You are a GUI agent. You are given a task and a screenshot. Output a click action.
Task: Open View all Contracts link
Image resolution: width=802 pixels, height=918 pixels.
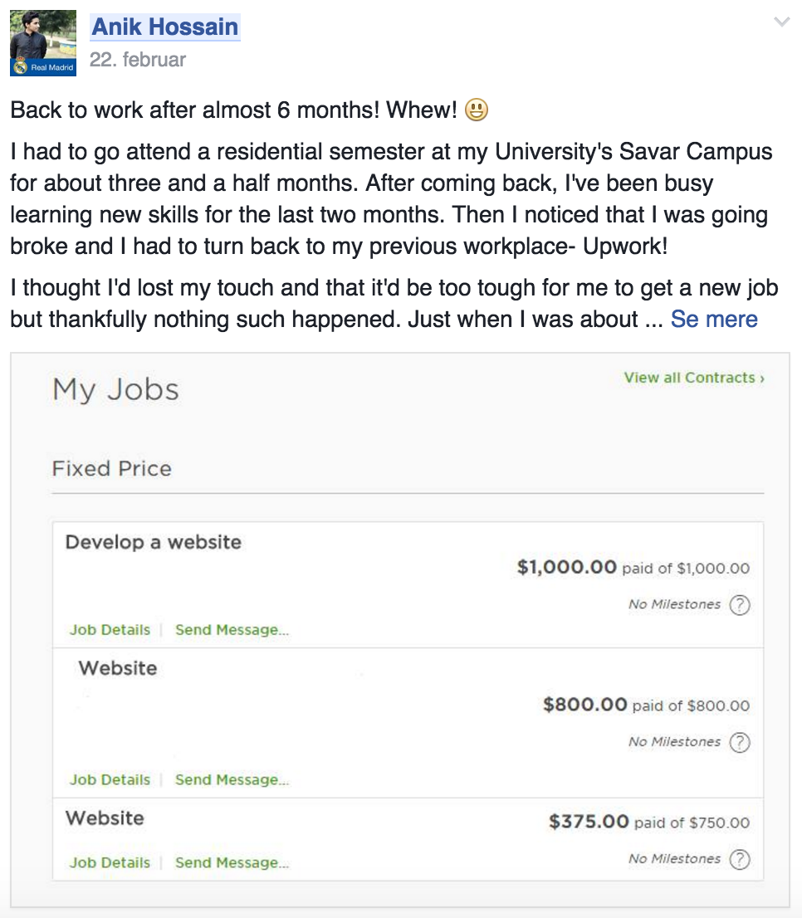(689, 378)
